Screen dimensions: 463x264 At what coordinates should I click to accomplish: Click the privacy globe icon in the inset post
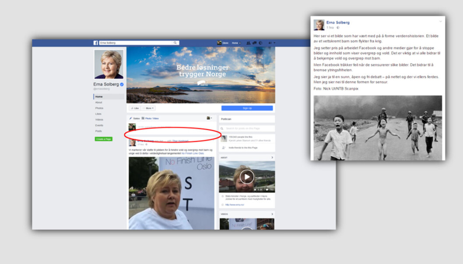338,28
